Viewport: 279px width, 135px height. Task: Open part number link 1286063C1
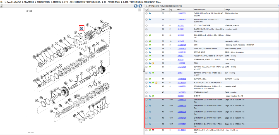[182, 112]
